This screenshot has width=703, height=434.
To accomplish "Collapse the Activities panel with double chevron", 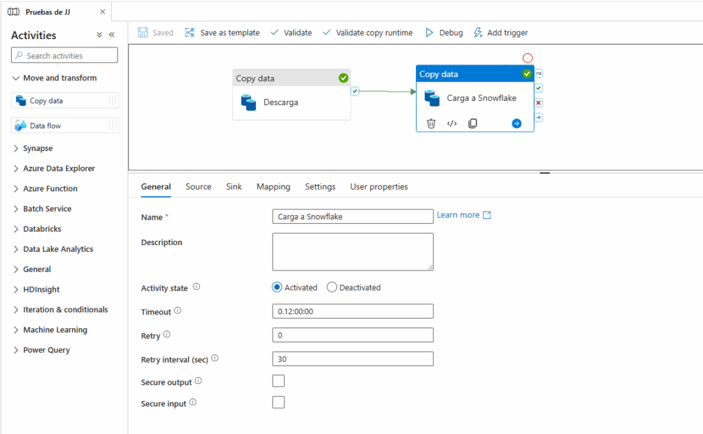I will (112, 35).
